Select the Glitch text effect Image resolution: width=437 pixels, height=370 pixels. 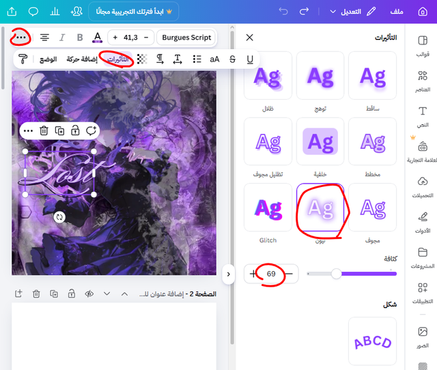point(268,208)
